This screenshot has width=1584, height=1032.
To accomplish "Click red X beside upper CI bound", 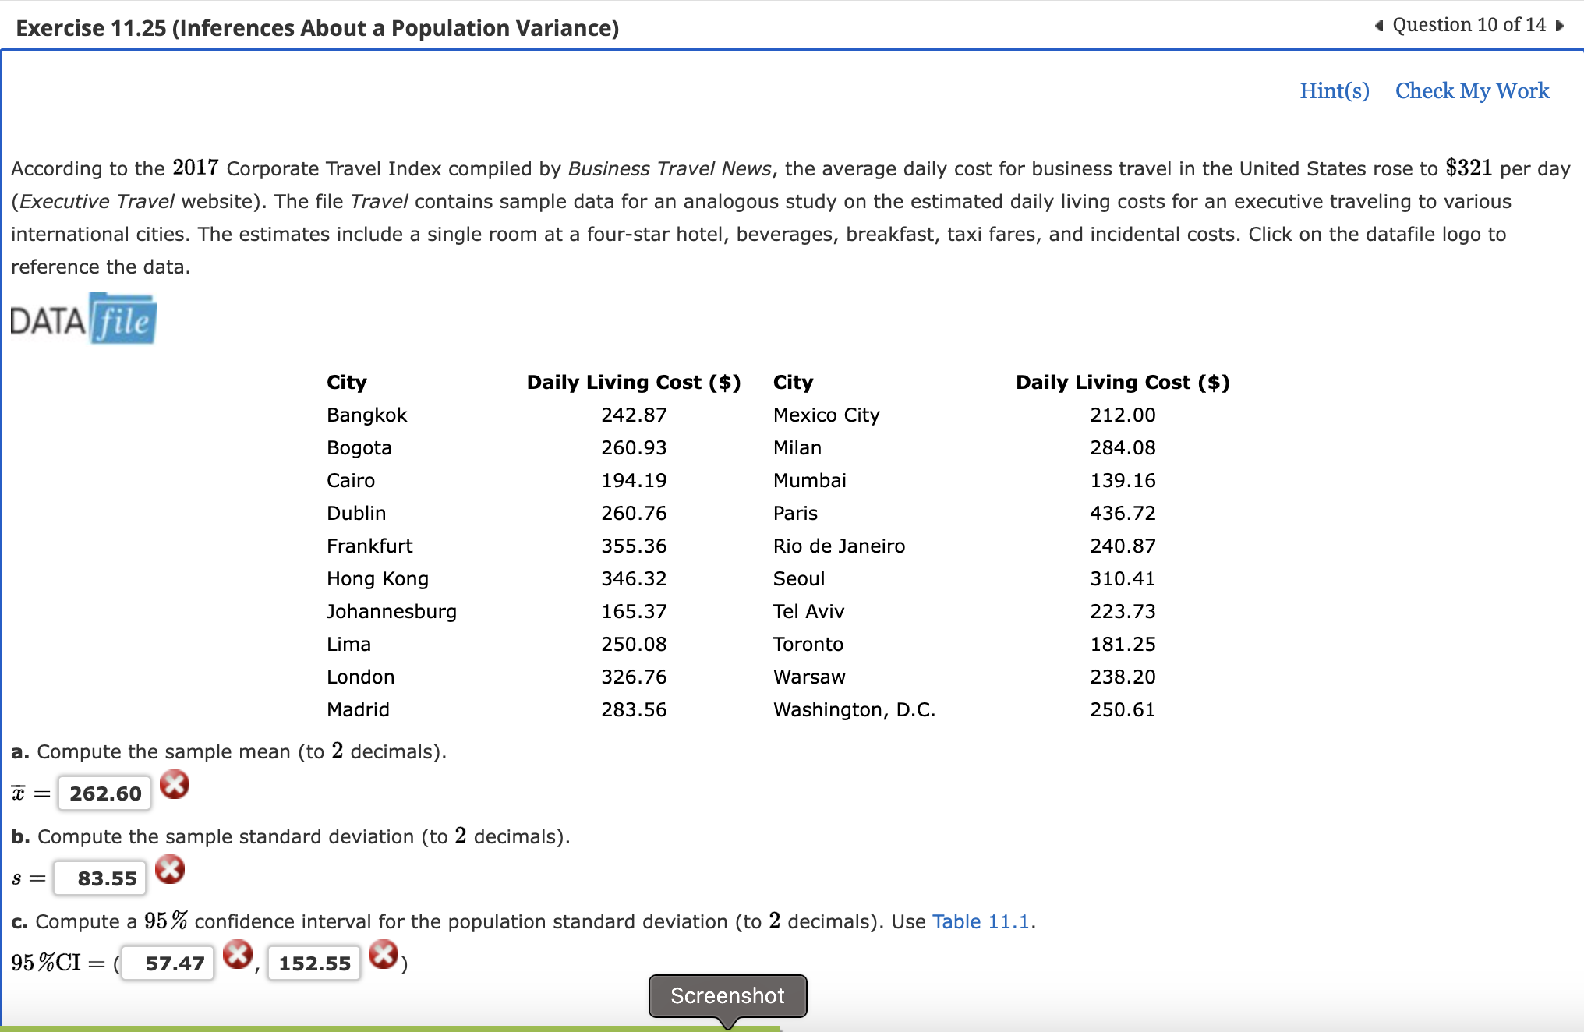I will pyautogui.click(x=384, y=954).
